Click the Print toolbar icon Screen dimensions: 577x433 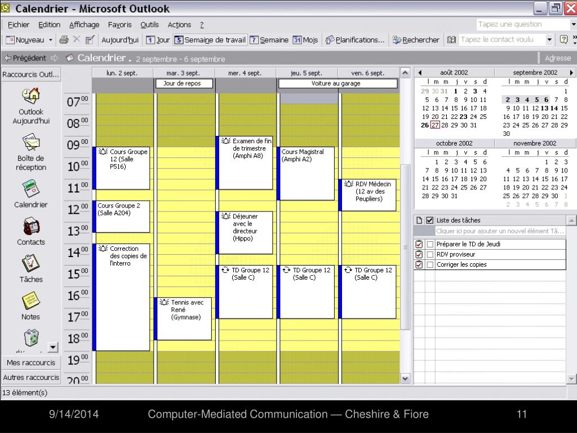64,40
